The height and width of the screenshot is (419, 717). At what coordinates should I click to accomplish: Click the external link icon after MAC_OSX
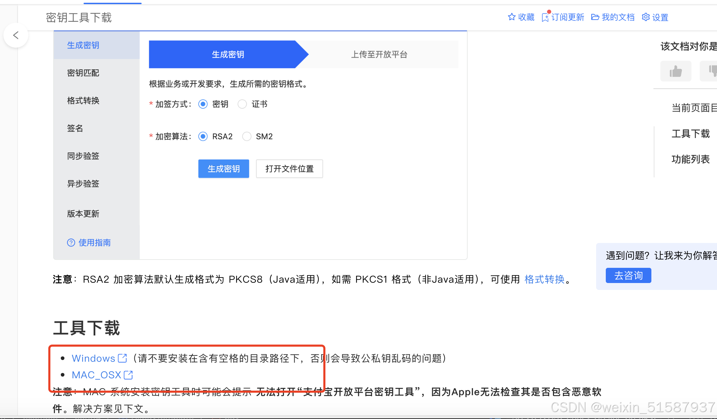(x=128, y=375)
